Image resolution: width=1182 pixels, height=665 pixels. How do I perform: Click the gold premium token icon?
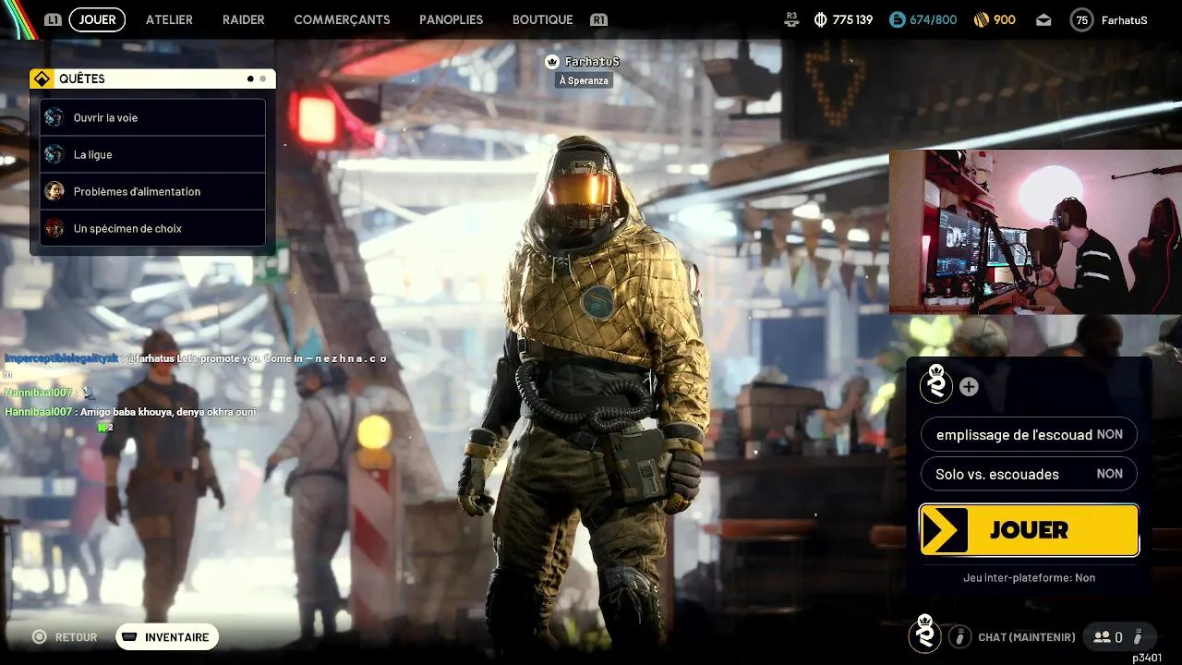pyautogui.click(x=982, y=19)
